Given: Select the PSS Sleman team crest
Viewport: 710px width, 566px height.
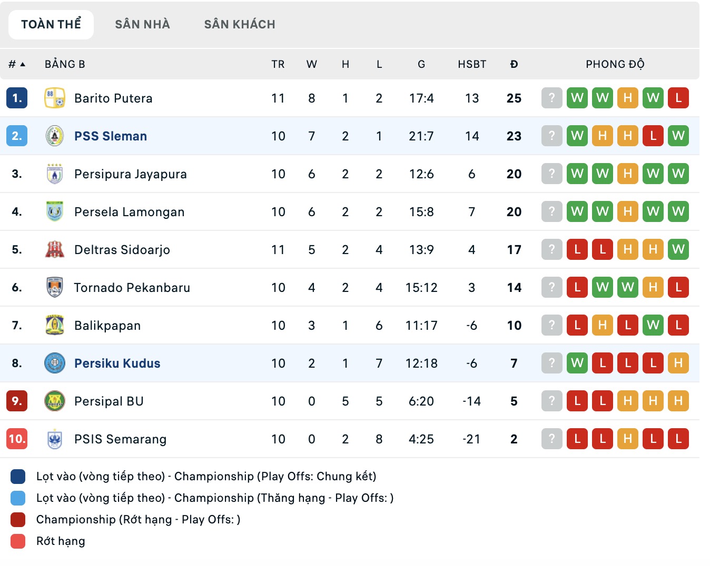Looking at the screenshot, I should [54, 136].
